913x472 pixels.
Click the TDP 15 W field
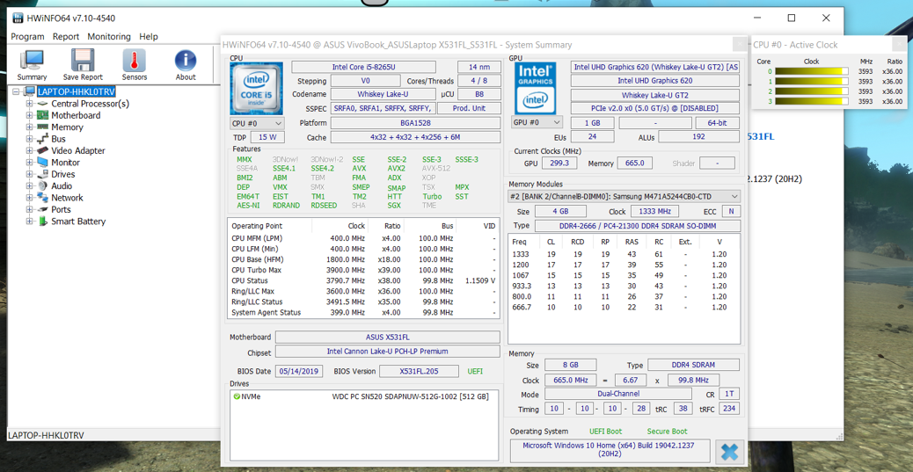[267, 137]
